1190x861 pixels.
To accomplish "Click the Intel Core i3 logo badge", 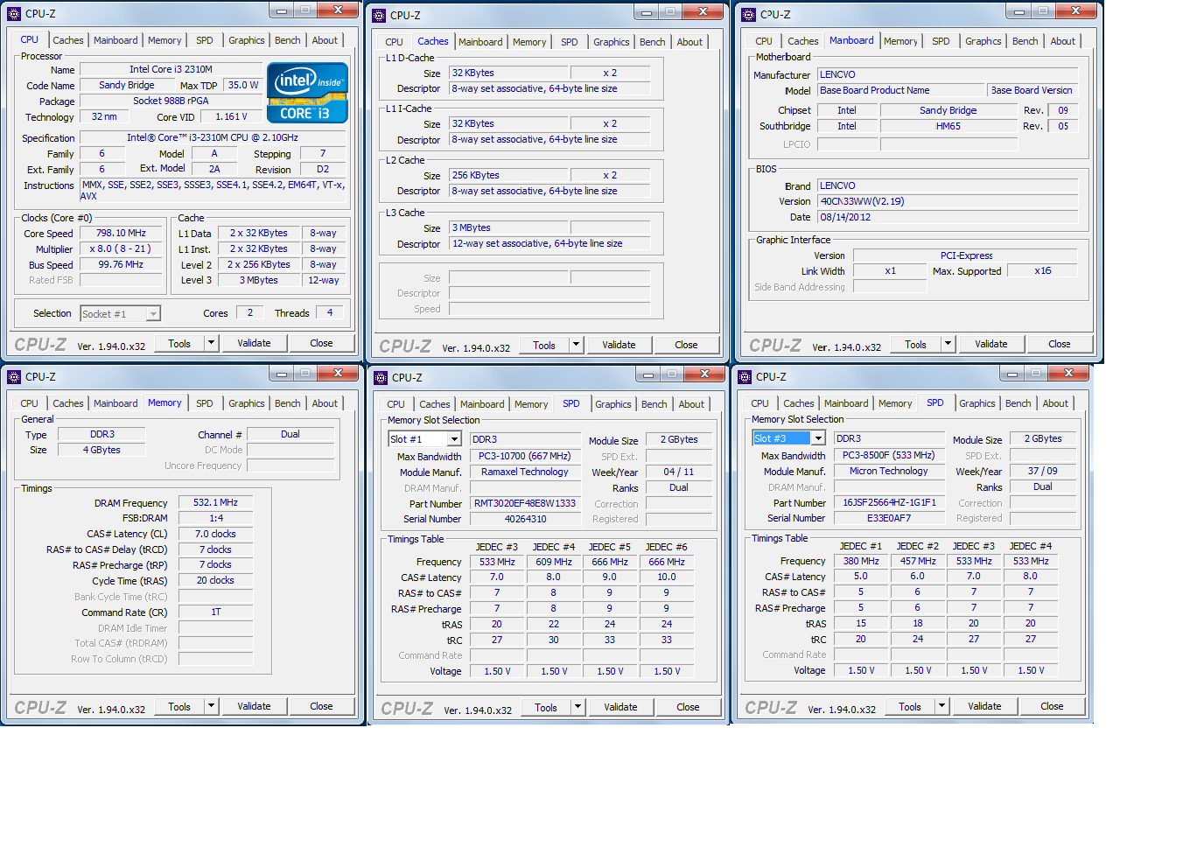I will coord(307,93).
